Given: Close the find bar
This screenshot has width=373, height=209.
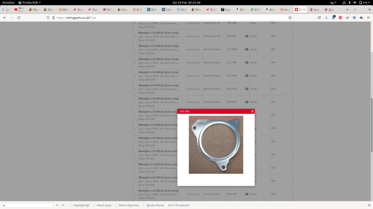Looking at the screenshot, I should pyautogui.click(x=369, y=205).
